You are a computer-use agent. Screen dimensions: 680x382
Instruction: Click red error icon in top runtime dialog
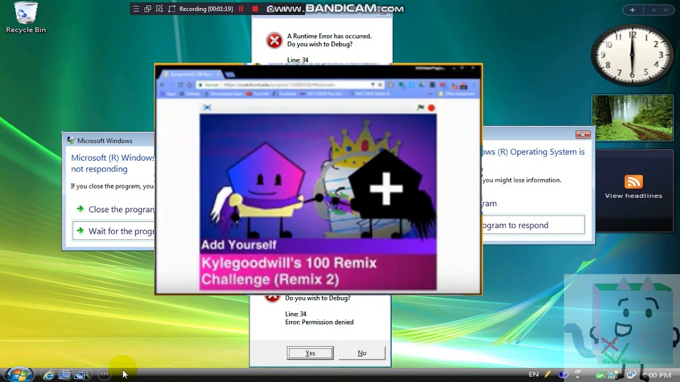[274, 40]
